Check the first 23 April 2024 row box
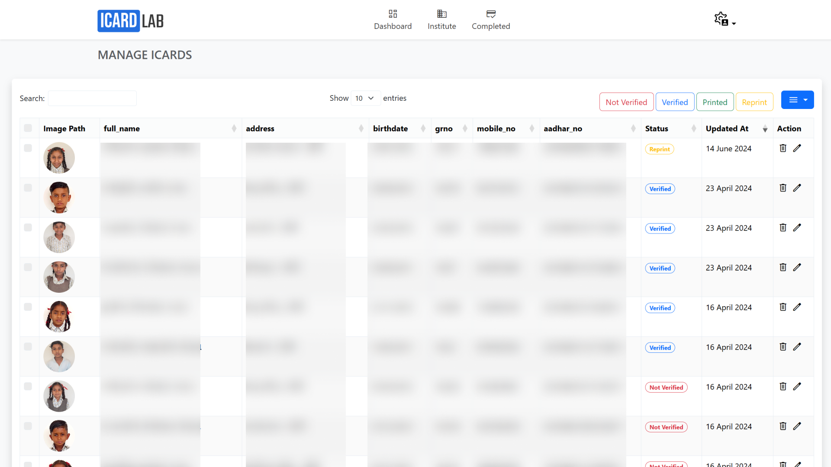Viewport: 831px width, 467px height. coord(28,188)
